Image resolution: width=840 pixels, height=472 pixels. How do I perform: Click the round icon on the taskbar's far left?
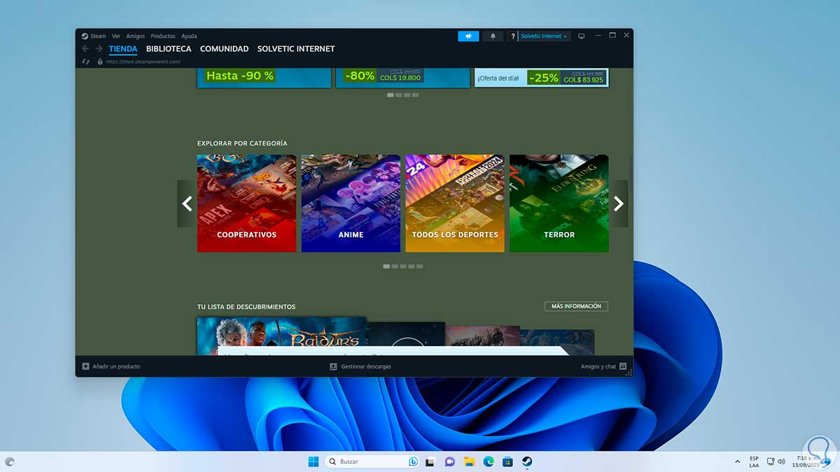[10, 462]
